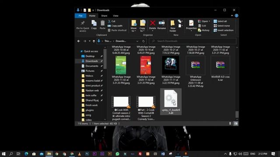This screenshot has width=280, height=157.
Task: Switch to Details view in status bar
Action: (x=230, y=123)
